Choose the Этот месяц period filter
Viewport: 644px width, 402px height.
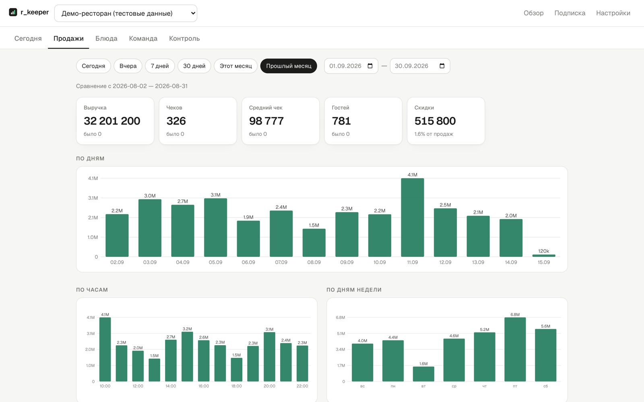click(236, 66)
